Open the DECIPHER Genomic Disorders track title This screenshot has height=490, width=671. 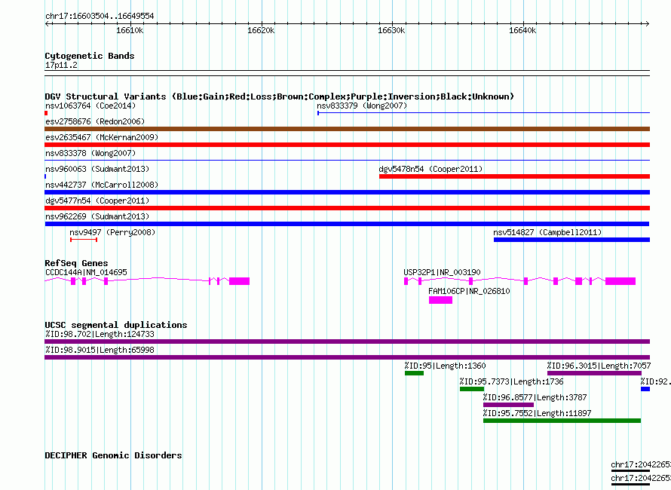pyautogui.click(x=113, y=455)
